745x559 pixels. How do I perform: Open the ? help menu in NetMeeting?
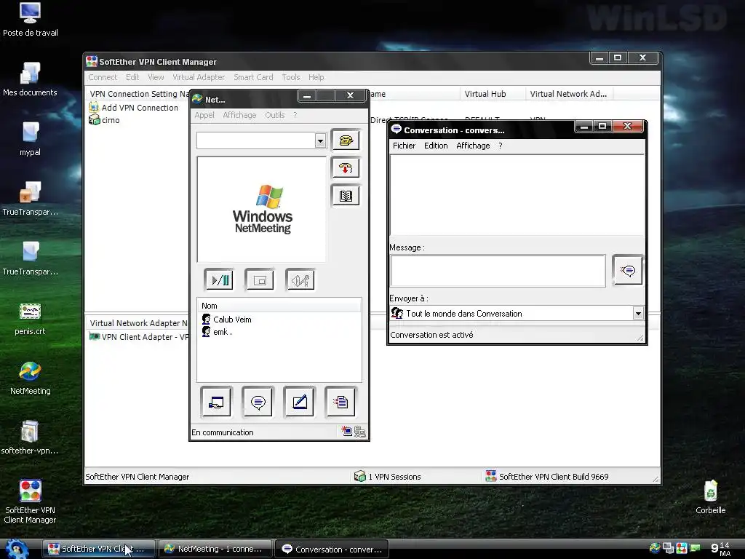(295, 115)
